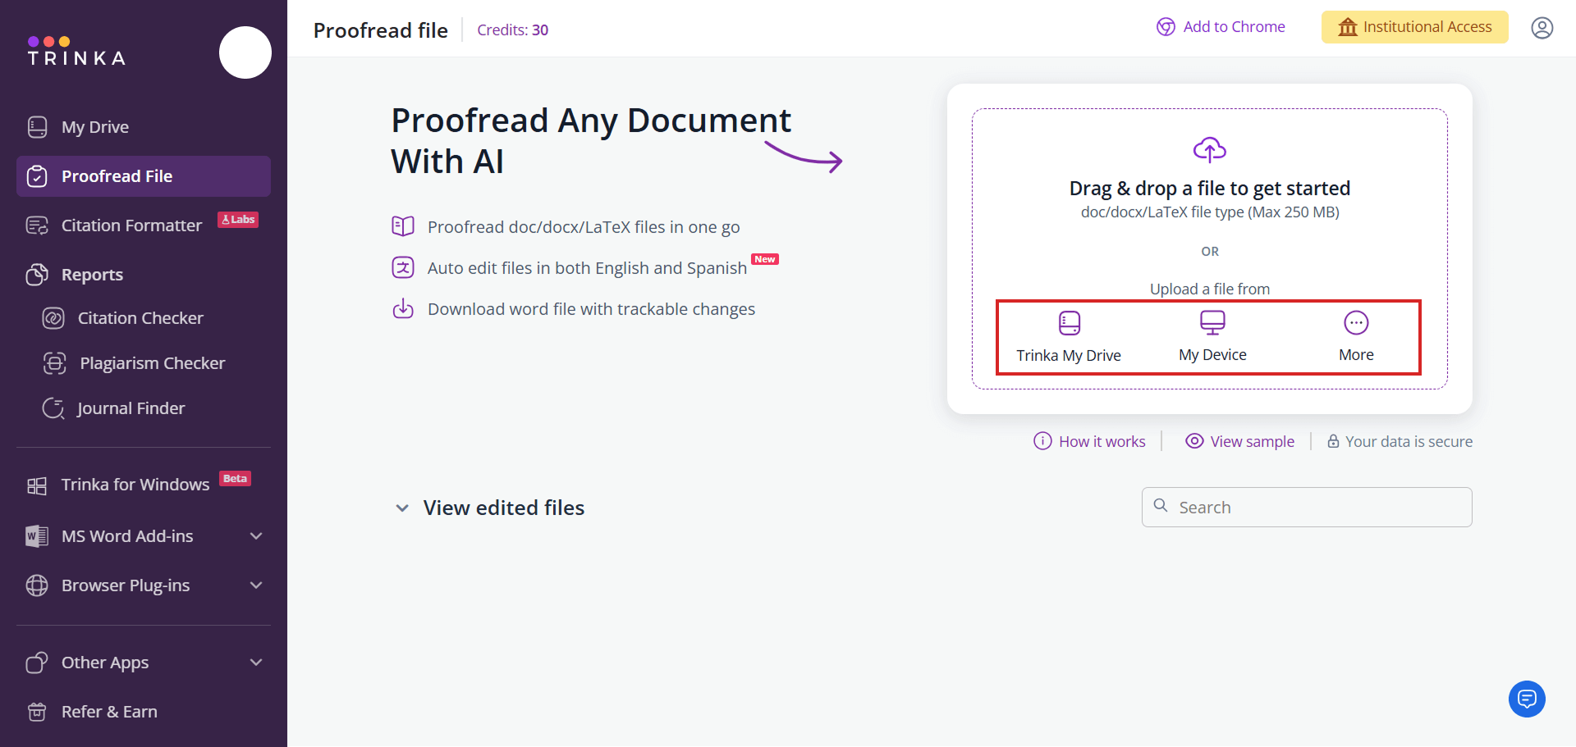Select the Proofread File menu item
This screenshot has width=1576, height=747.
(x=144, y=176)
